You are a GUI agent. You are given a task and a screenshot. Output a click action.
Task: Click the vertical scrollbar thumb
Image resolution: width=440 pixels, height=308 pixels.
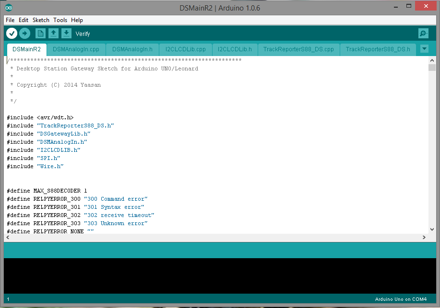click(x=432, y=68)
